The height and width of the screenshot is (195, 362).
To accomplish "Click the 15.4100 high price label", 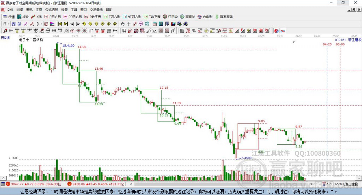I will pyautogui.click(x=69, y=45).
